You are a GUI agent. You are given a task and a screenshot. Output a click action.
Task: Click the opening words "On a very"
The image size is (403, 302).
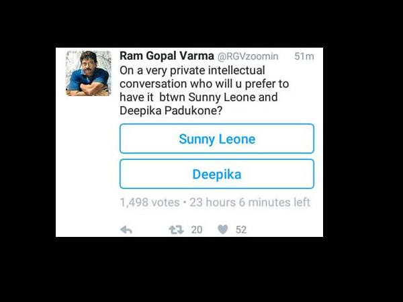[142, 70]
